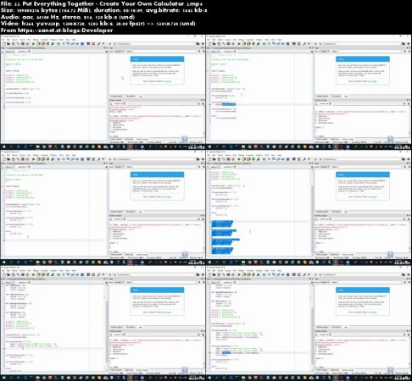Open the first frame with the short if/elif script
The width and height of the screenshot is (412, 381).
[x=103, y=92]
